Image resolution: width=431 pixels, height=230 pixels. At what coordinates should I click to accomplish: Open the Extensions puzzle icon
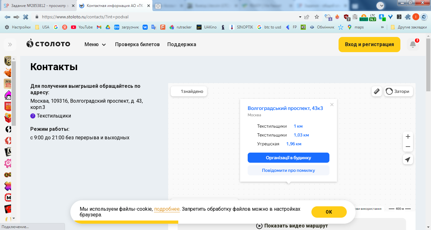click(408, 17)
